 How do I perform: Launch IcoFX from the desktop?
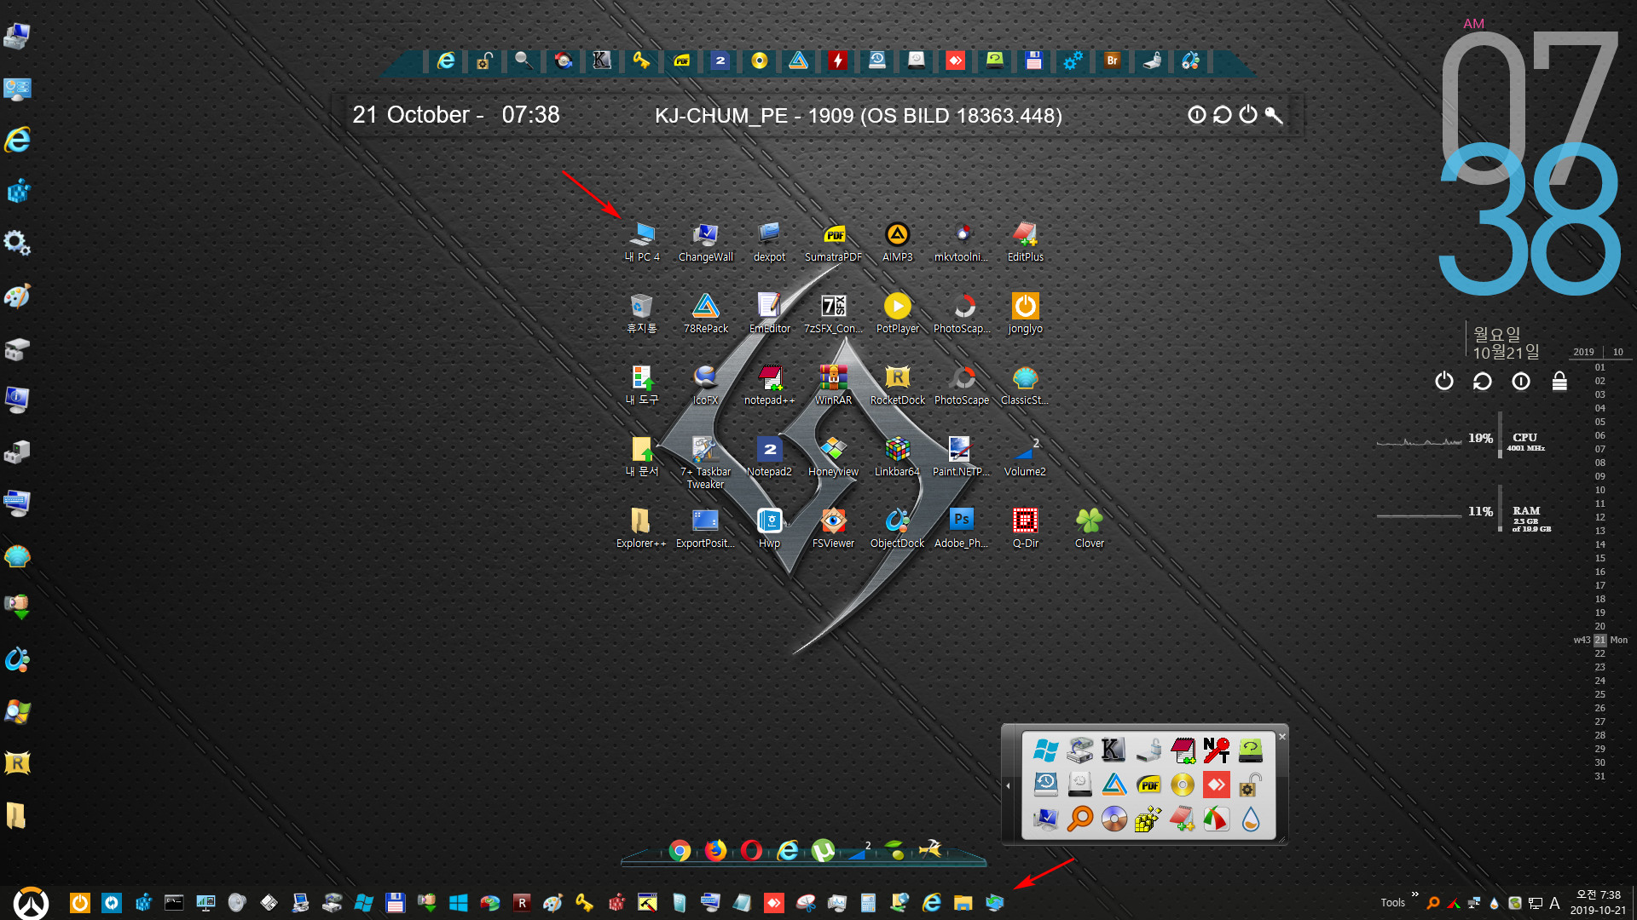pos(705,385)
